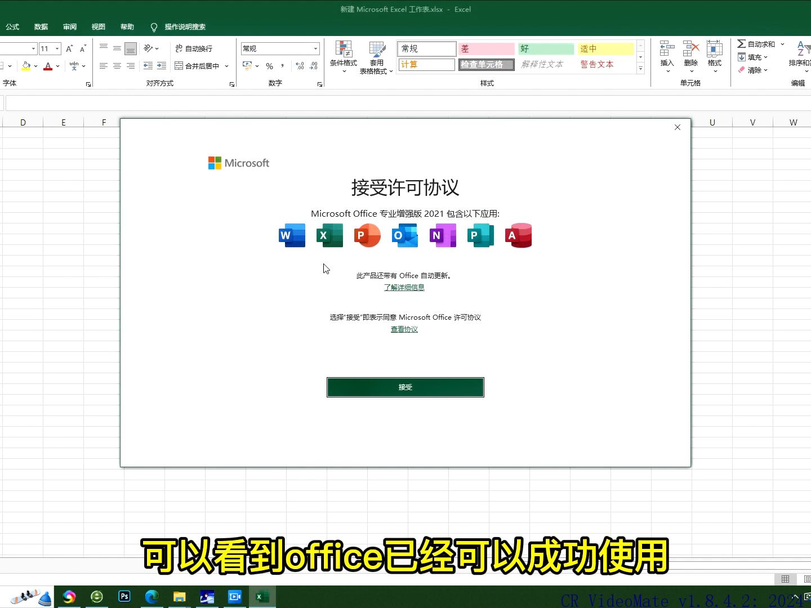Open the 公式 ribbon tab
The height and width of the screenshot is (608, 811).
click(x=12, y=26)
